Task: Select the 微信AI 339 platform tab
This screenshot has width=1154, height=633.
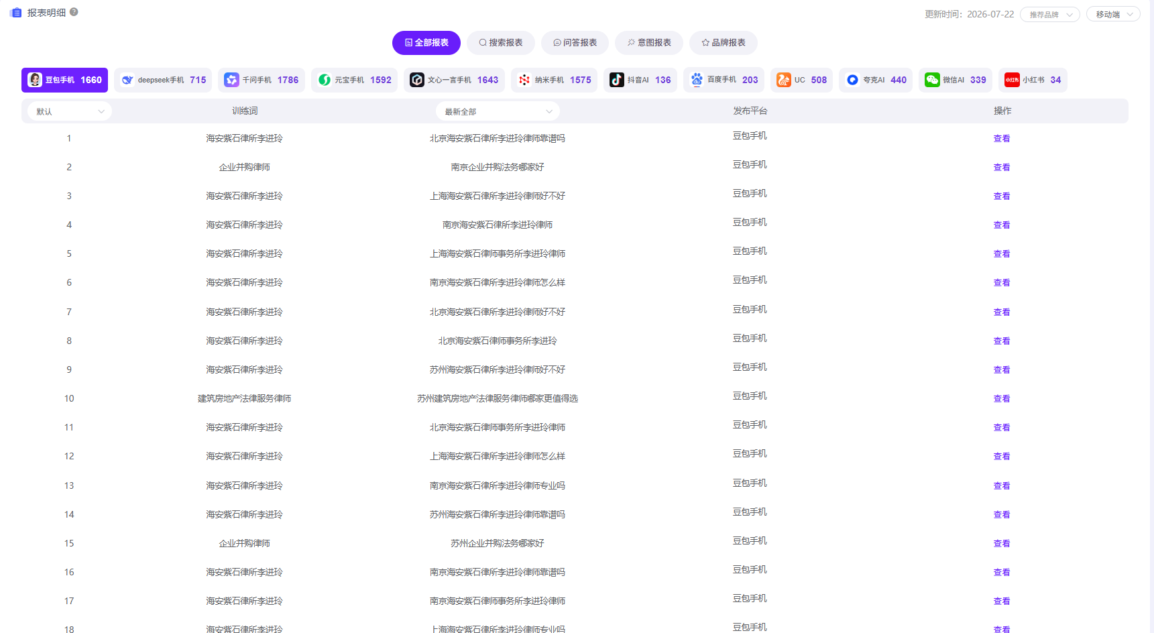Action: tap(956, 80)
